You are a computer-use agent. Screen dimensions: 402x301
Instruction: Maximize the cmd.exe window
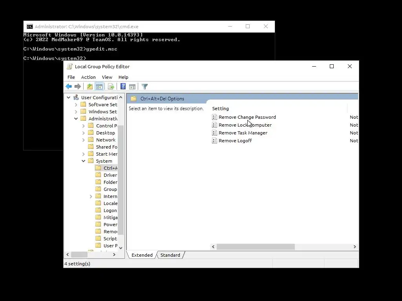pos(248,26)
